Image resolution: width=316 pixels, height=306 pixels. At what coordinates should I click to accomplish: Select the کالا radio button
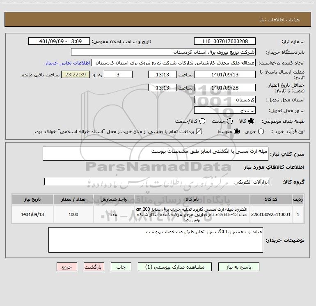[251, 121]
